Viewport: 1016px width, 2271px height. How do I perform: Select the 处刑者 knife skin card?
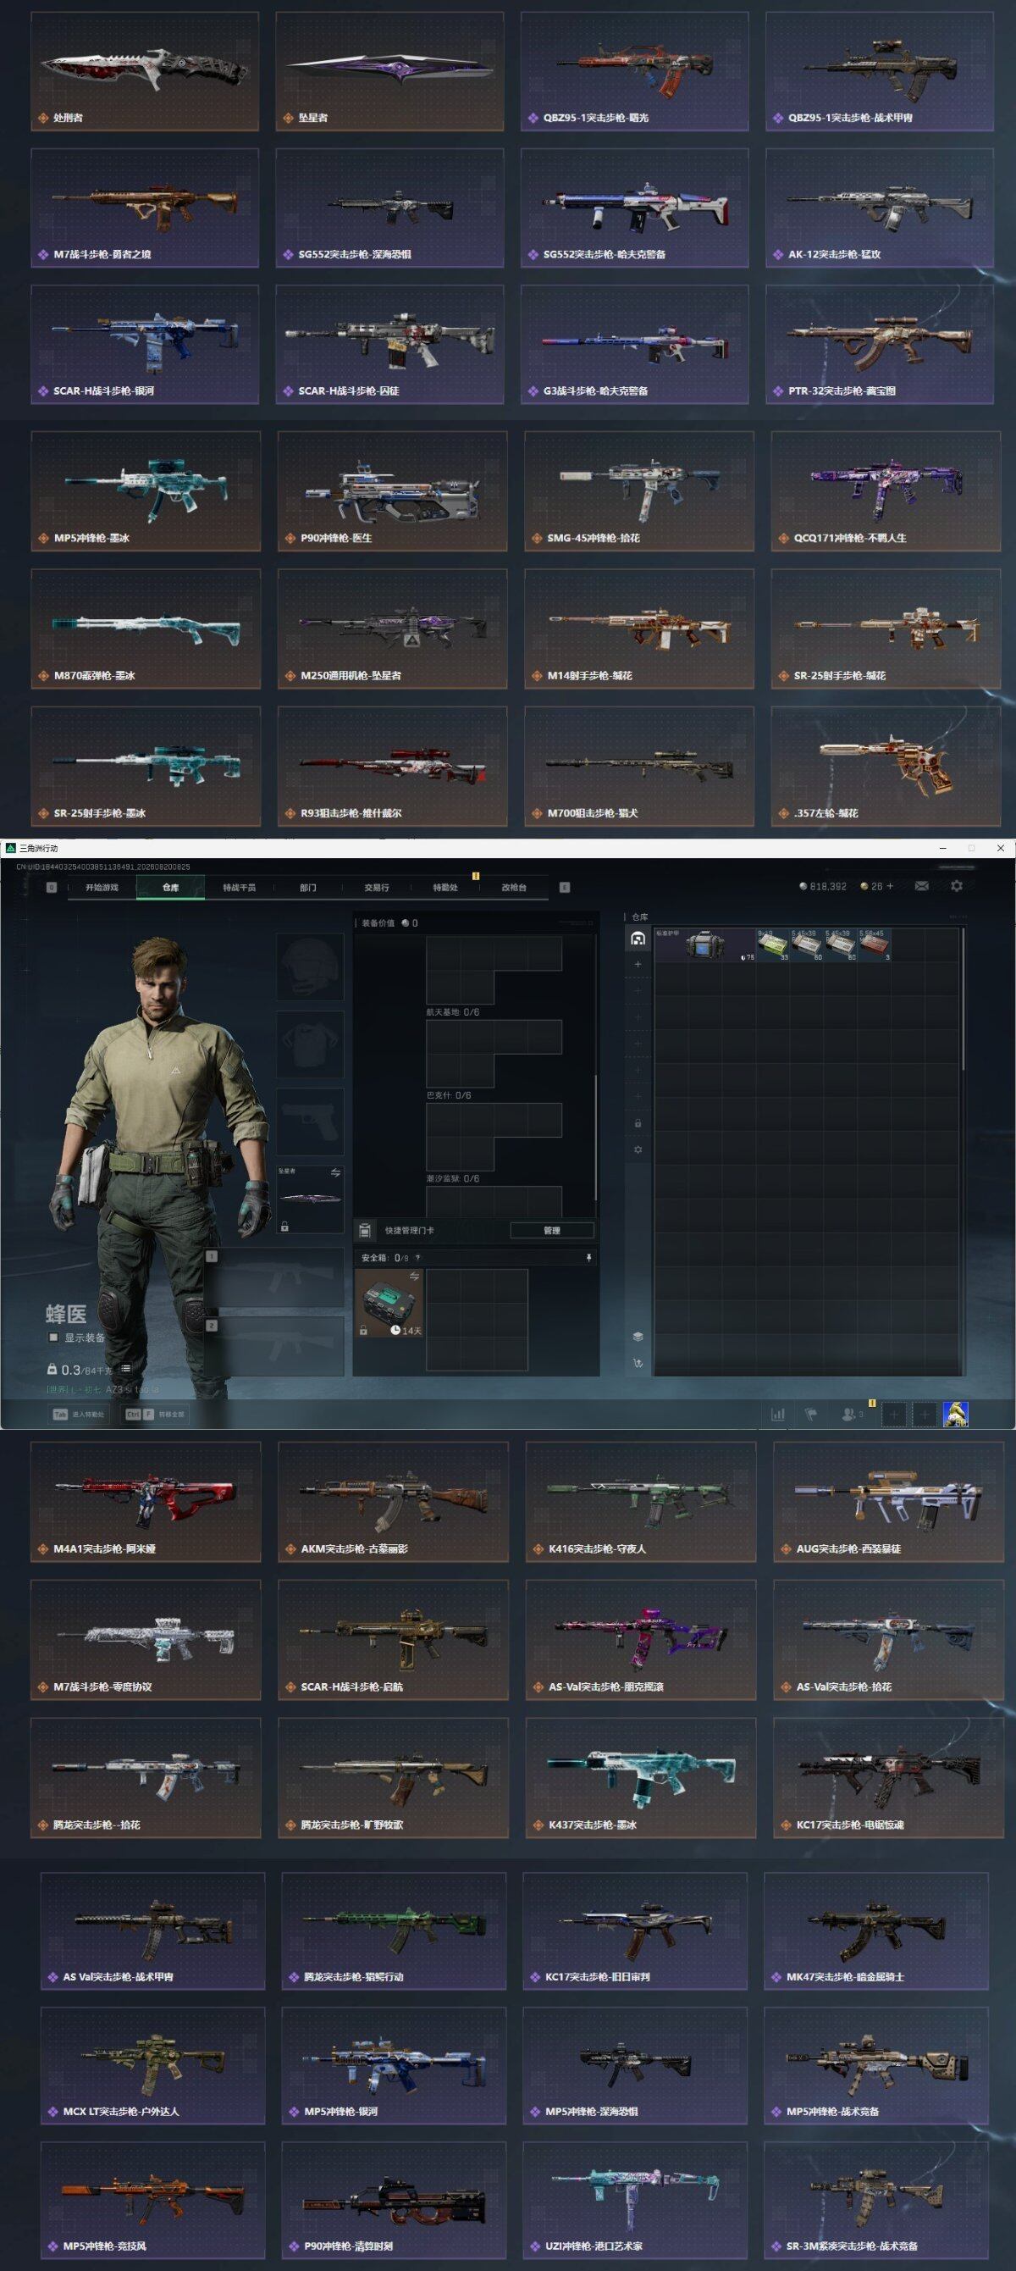[145, 70]
